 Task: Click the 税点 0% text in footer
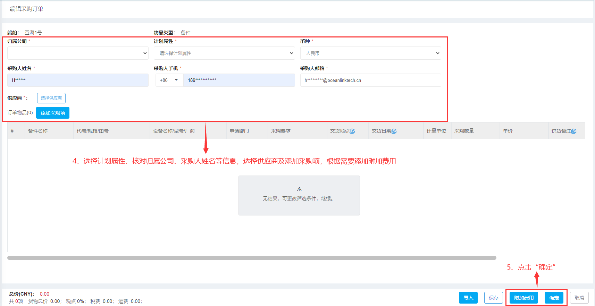76,301
